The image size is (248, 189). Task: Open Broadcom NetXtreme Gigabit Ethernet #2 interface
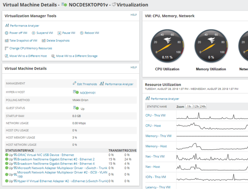pos(56,159)
